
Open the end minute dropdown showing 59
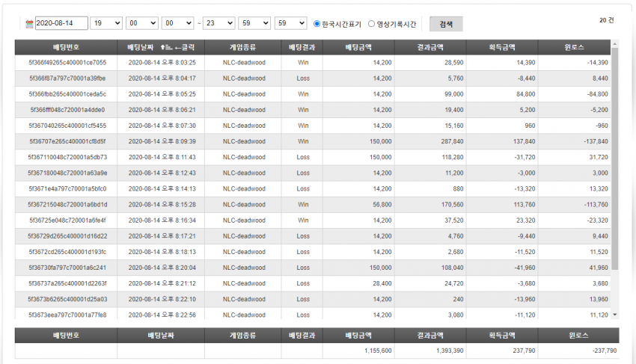click(254, 23)
